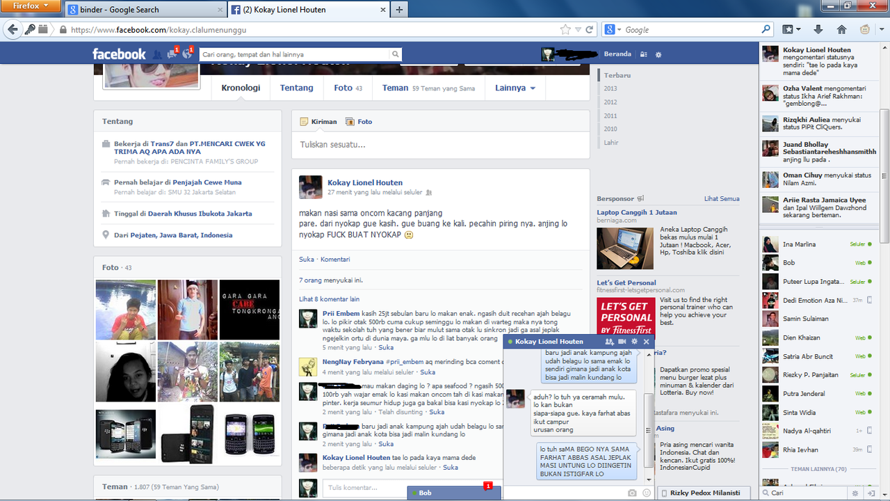Open privacy shortcuts icon beside Beranda
The height and width of the screenshot is (501, 890).
(x=644, y=54)
